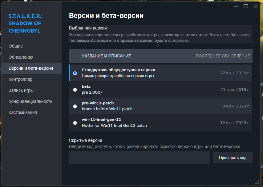Click the date 8 июн. 2023 г.
The width and height of the screenshot is (263, 187).
pyautogui.click(x=236, y=106)
